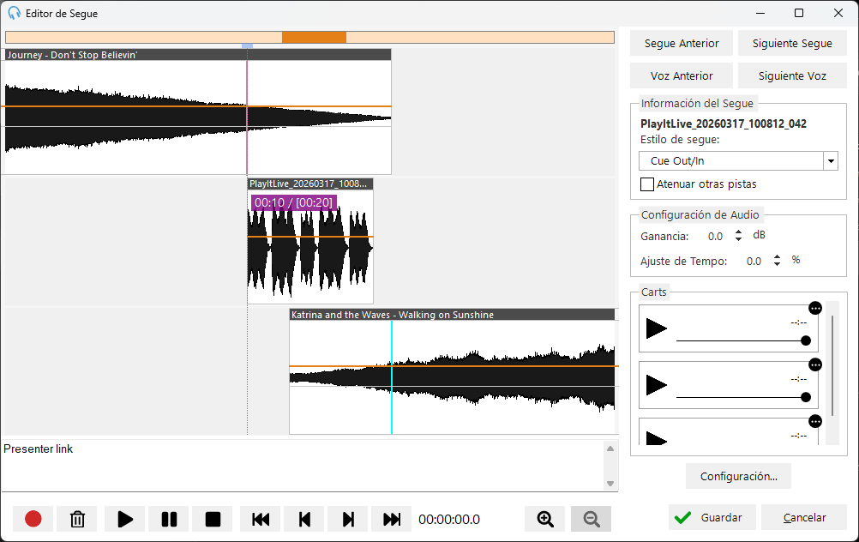The height and width of the screenshot is (542, 859).
Task: Click the second cart position slider
Action: tap(743, 397)
